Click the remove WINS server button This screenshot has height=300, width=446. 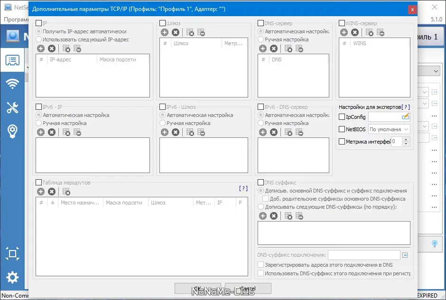[355, 32]
